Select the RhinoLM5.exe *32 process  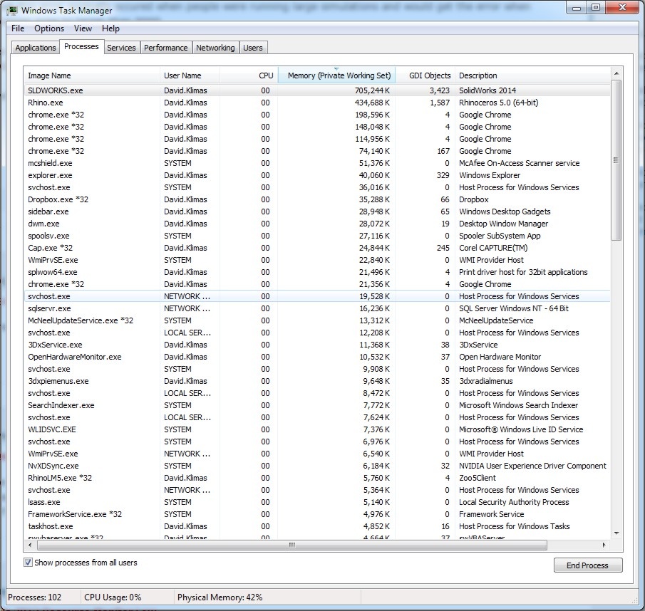[317, 479]
